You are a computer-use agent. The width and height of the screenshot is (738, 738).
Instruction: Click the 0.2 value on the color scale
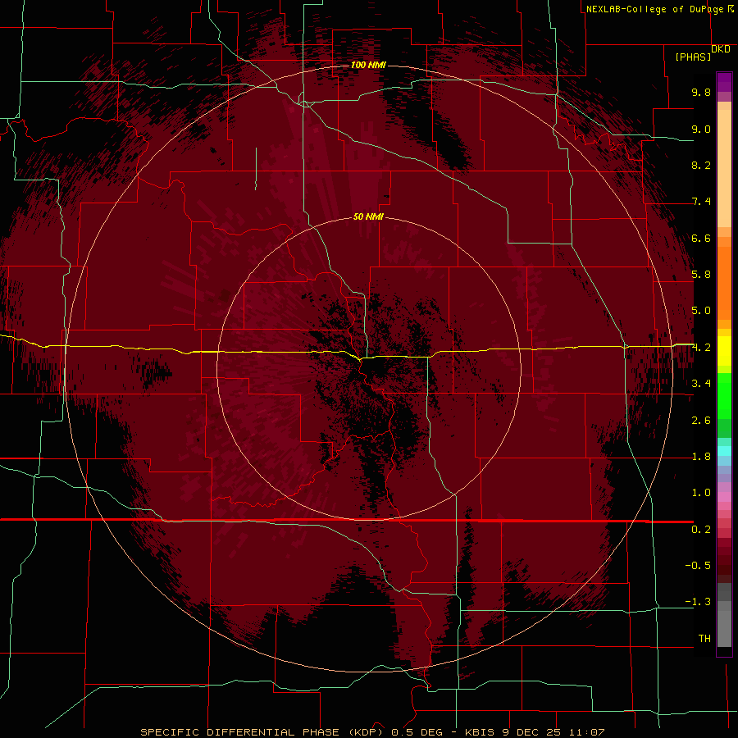point(701,530)
